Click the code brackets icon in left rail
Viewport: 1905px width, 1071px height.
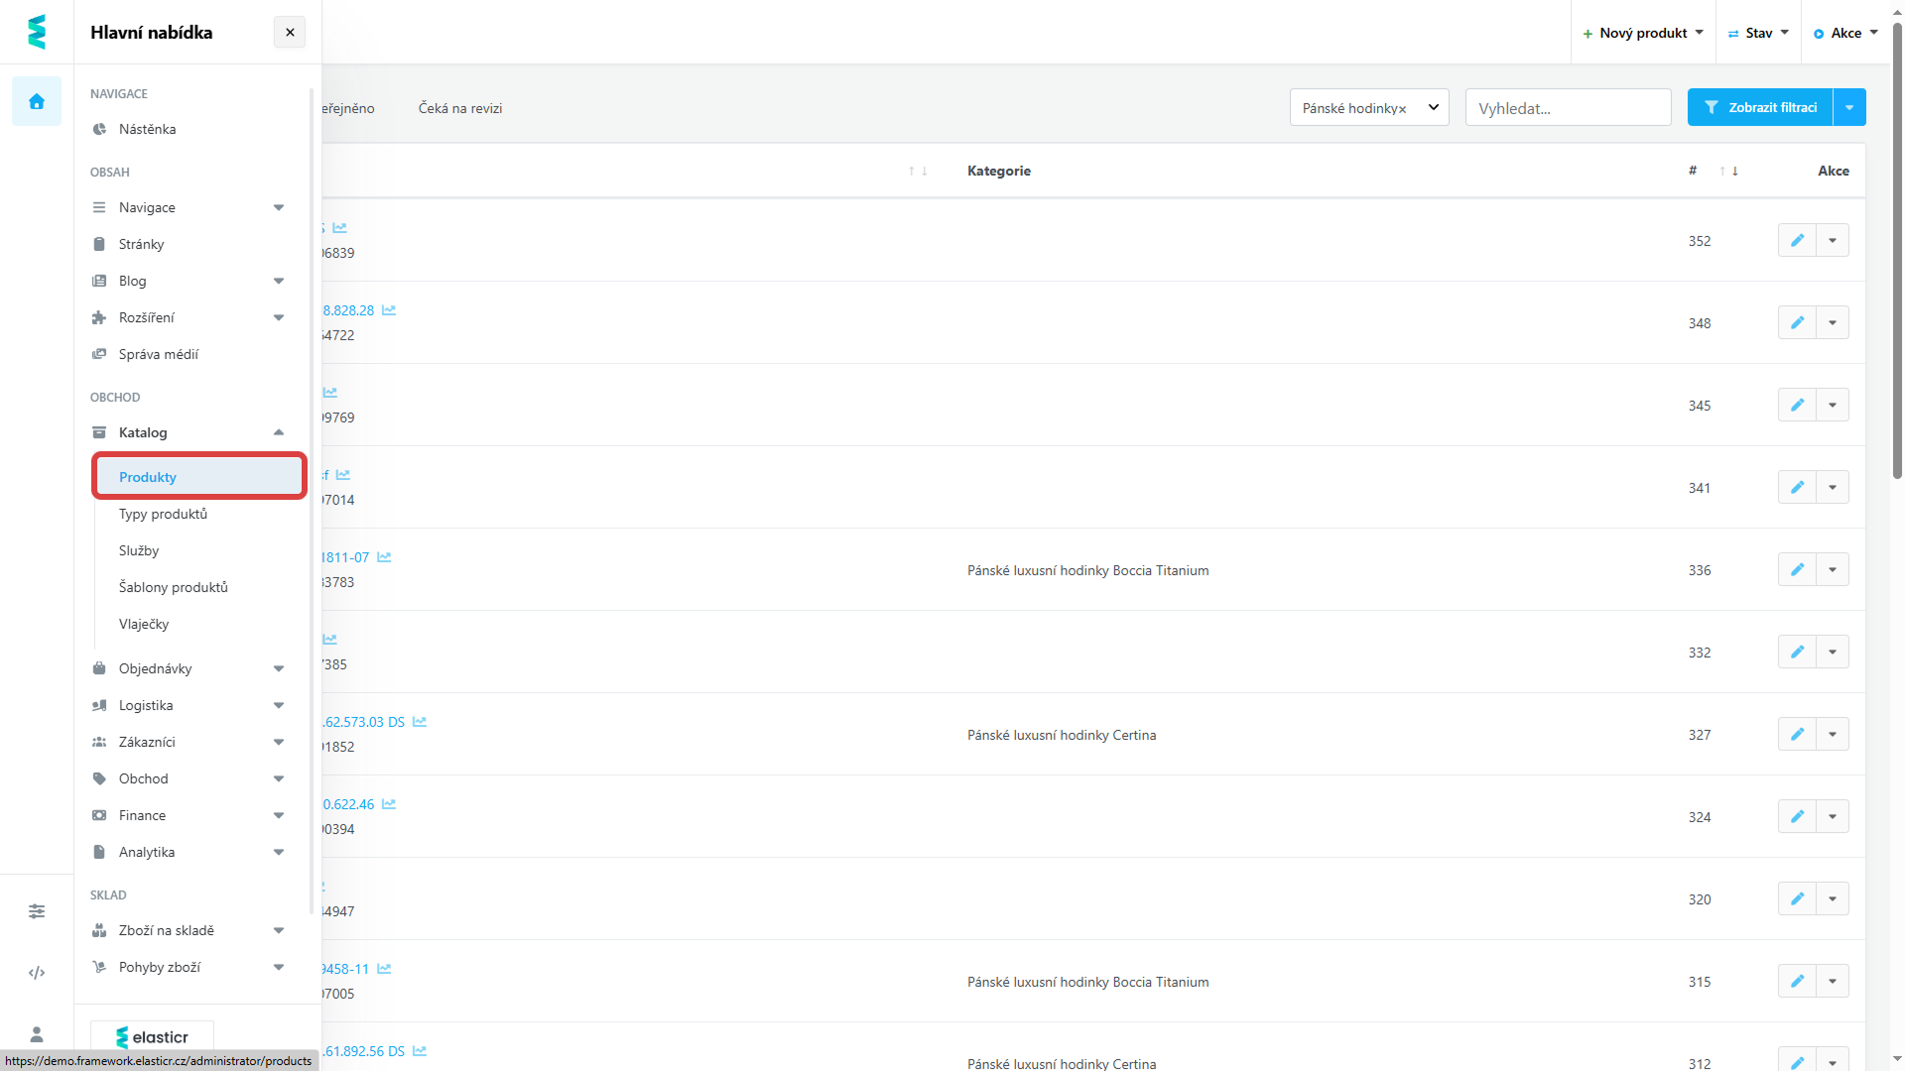37,973
